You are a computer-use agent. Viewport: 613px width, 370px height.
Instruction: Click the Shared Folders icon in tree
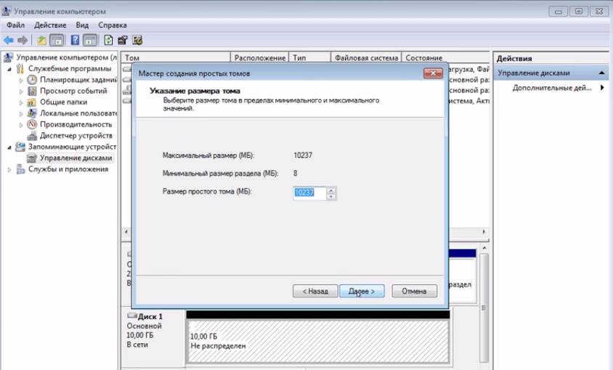(x=32, y=102)
